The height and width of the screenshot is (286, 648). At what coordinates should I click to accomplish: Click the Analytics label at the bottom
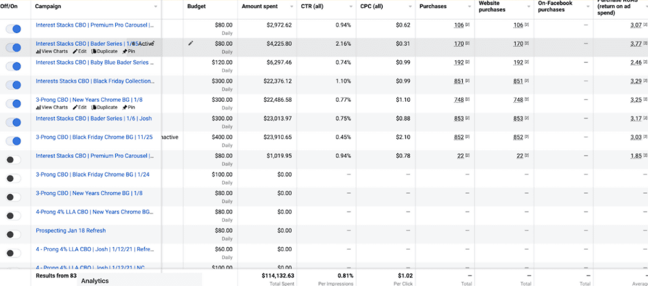click(x=95, y=281)
